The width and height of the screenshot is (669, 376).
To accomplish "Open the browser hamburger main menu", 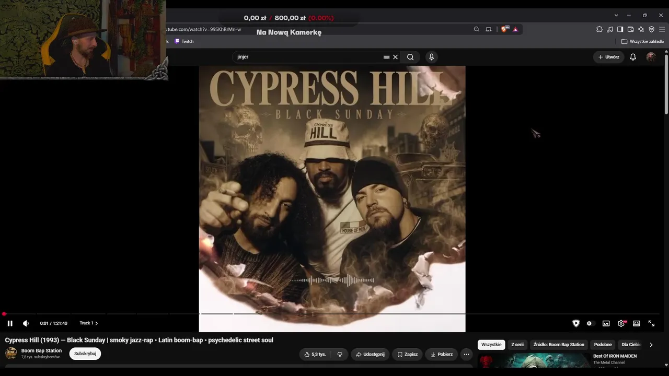I will pos(662,29).
